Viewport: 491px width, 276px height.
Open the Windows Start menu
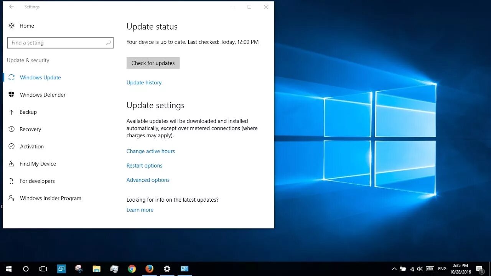(x=8, y=269)
